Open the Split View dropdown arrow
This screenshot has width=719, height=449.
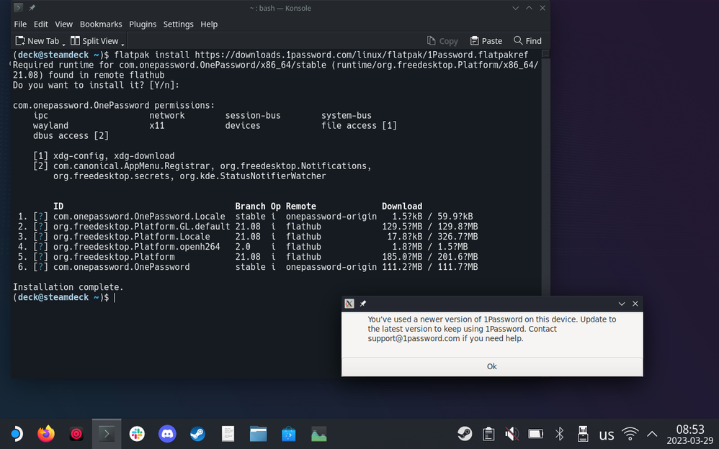pyautogui.click(x=122, y=43)
